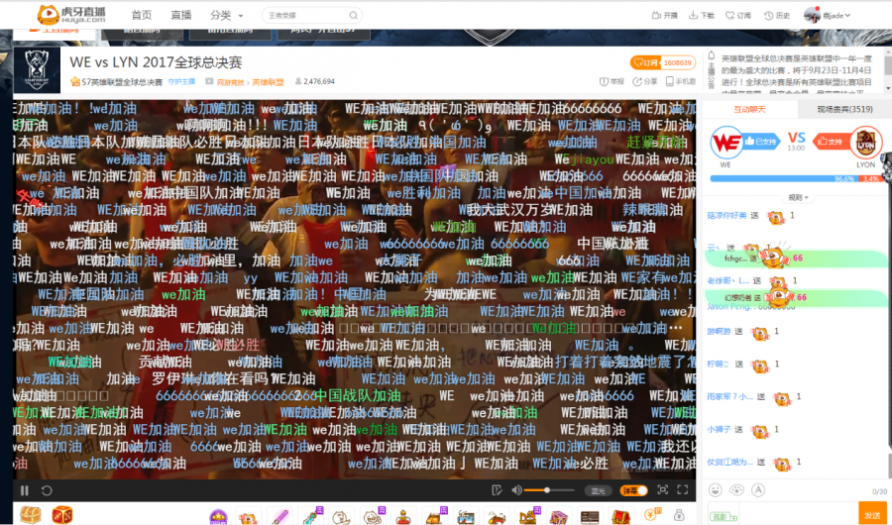892x525 pixels.
Task: Expand the user account dropdown menu
Action: pyautogui.click(x=828, y=16)
